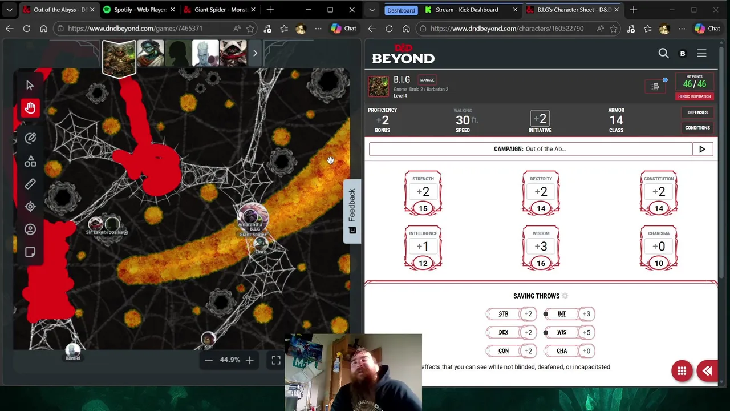This screenshot has width=730, height=411.
Task: Click Read Aloud icon in character sheet address bar
Action: [600, 29]
